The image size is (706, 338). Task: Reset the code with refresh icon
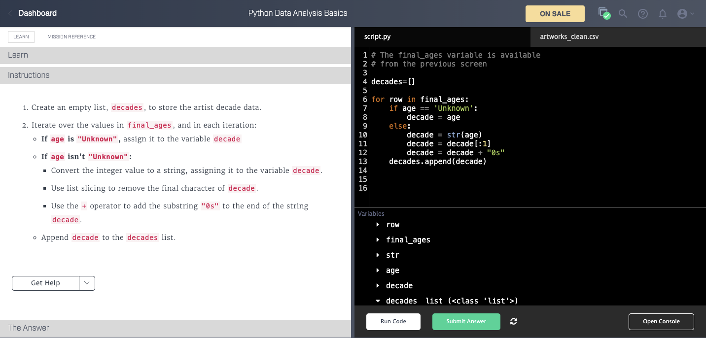click(x=514, y=321)
